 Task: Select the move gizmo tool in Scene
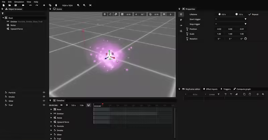point(105,14)
